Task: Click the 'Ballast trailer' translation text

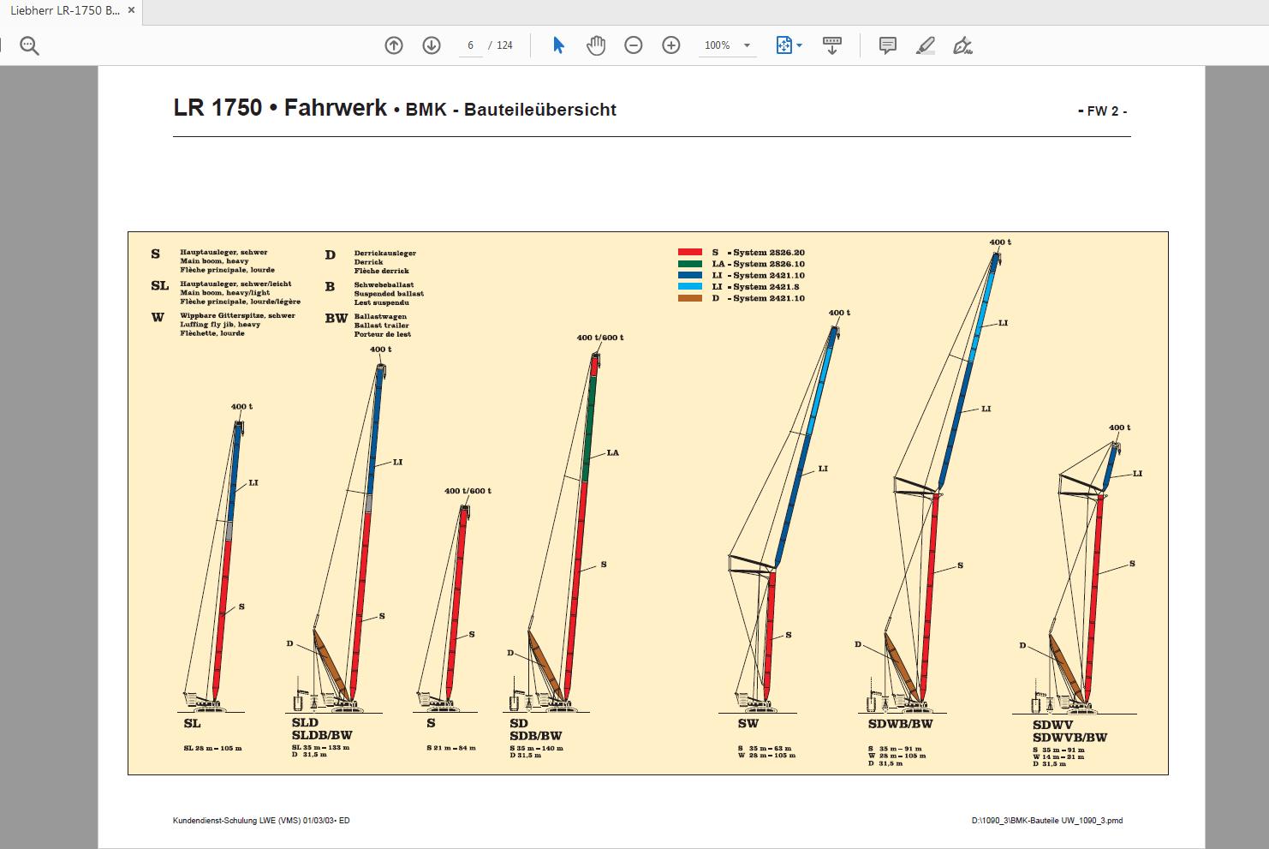Action: [x=382, y=326]
